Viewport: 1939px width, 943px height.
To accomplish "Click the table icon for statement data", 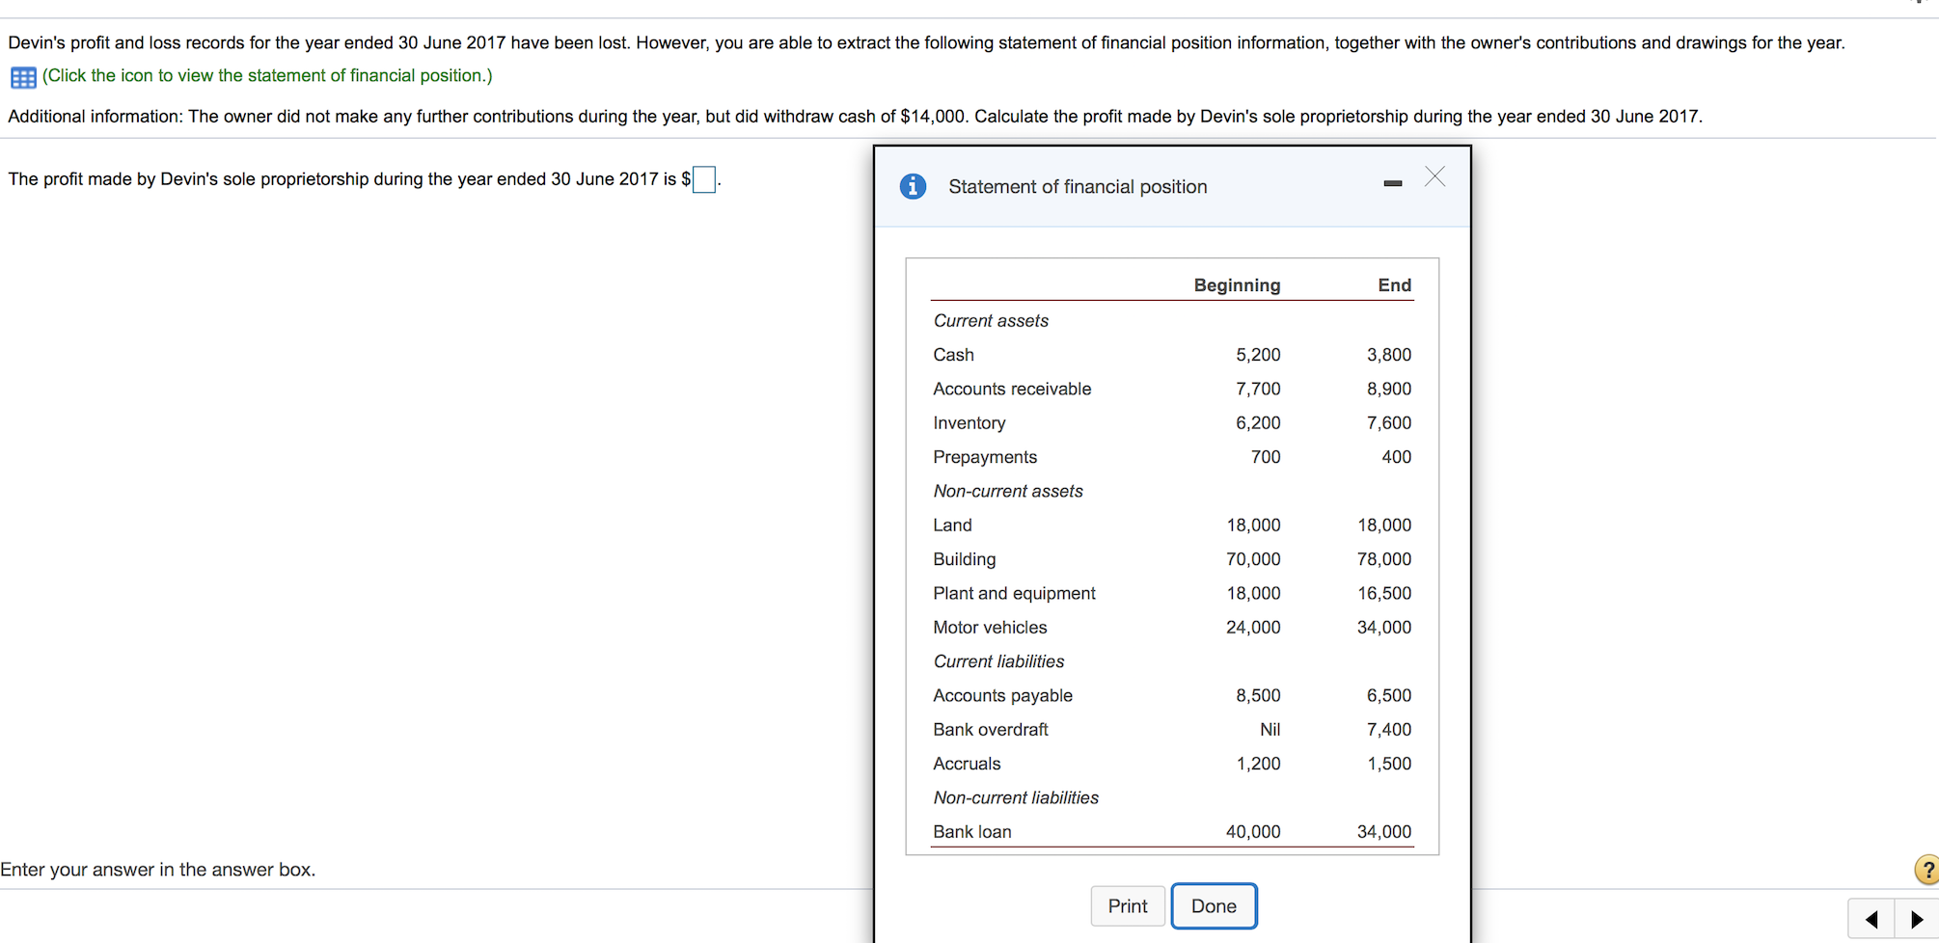I will tap(23, 77).
